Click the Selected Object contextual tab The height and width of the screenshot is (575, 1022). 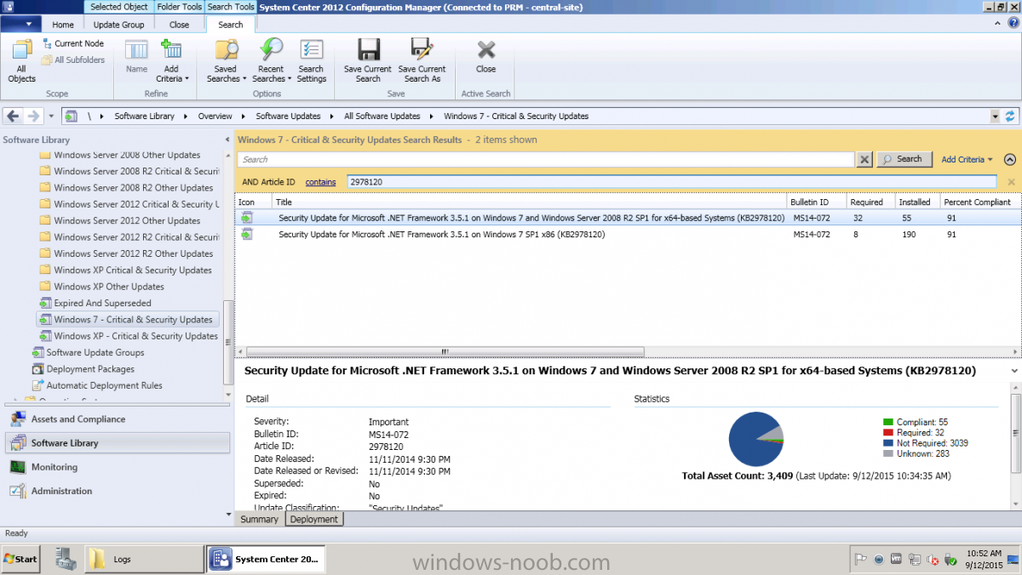click(x=118, y=7)
